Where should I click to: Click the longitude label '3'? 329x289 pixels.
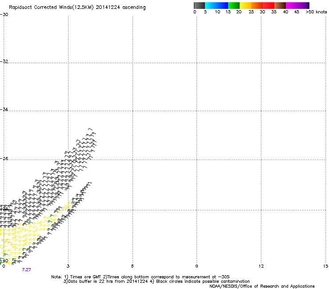tap(68, 266)
